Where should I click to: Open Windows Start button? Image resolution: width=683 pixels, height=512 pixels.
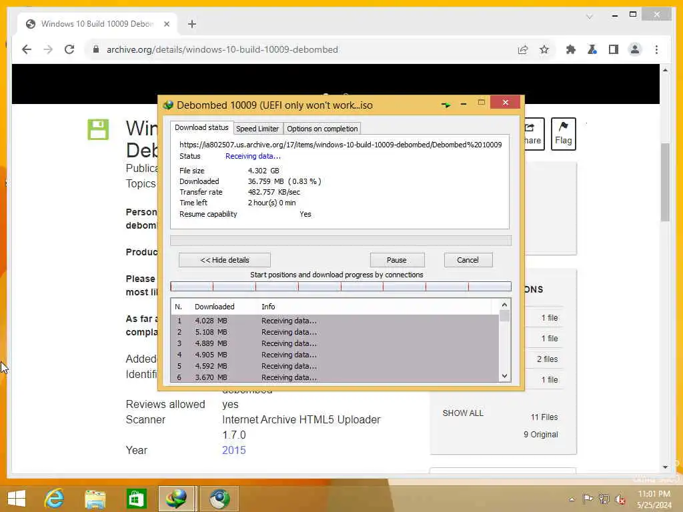point(17,499)
